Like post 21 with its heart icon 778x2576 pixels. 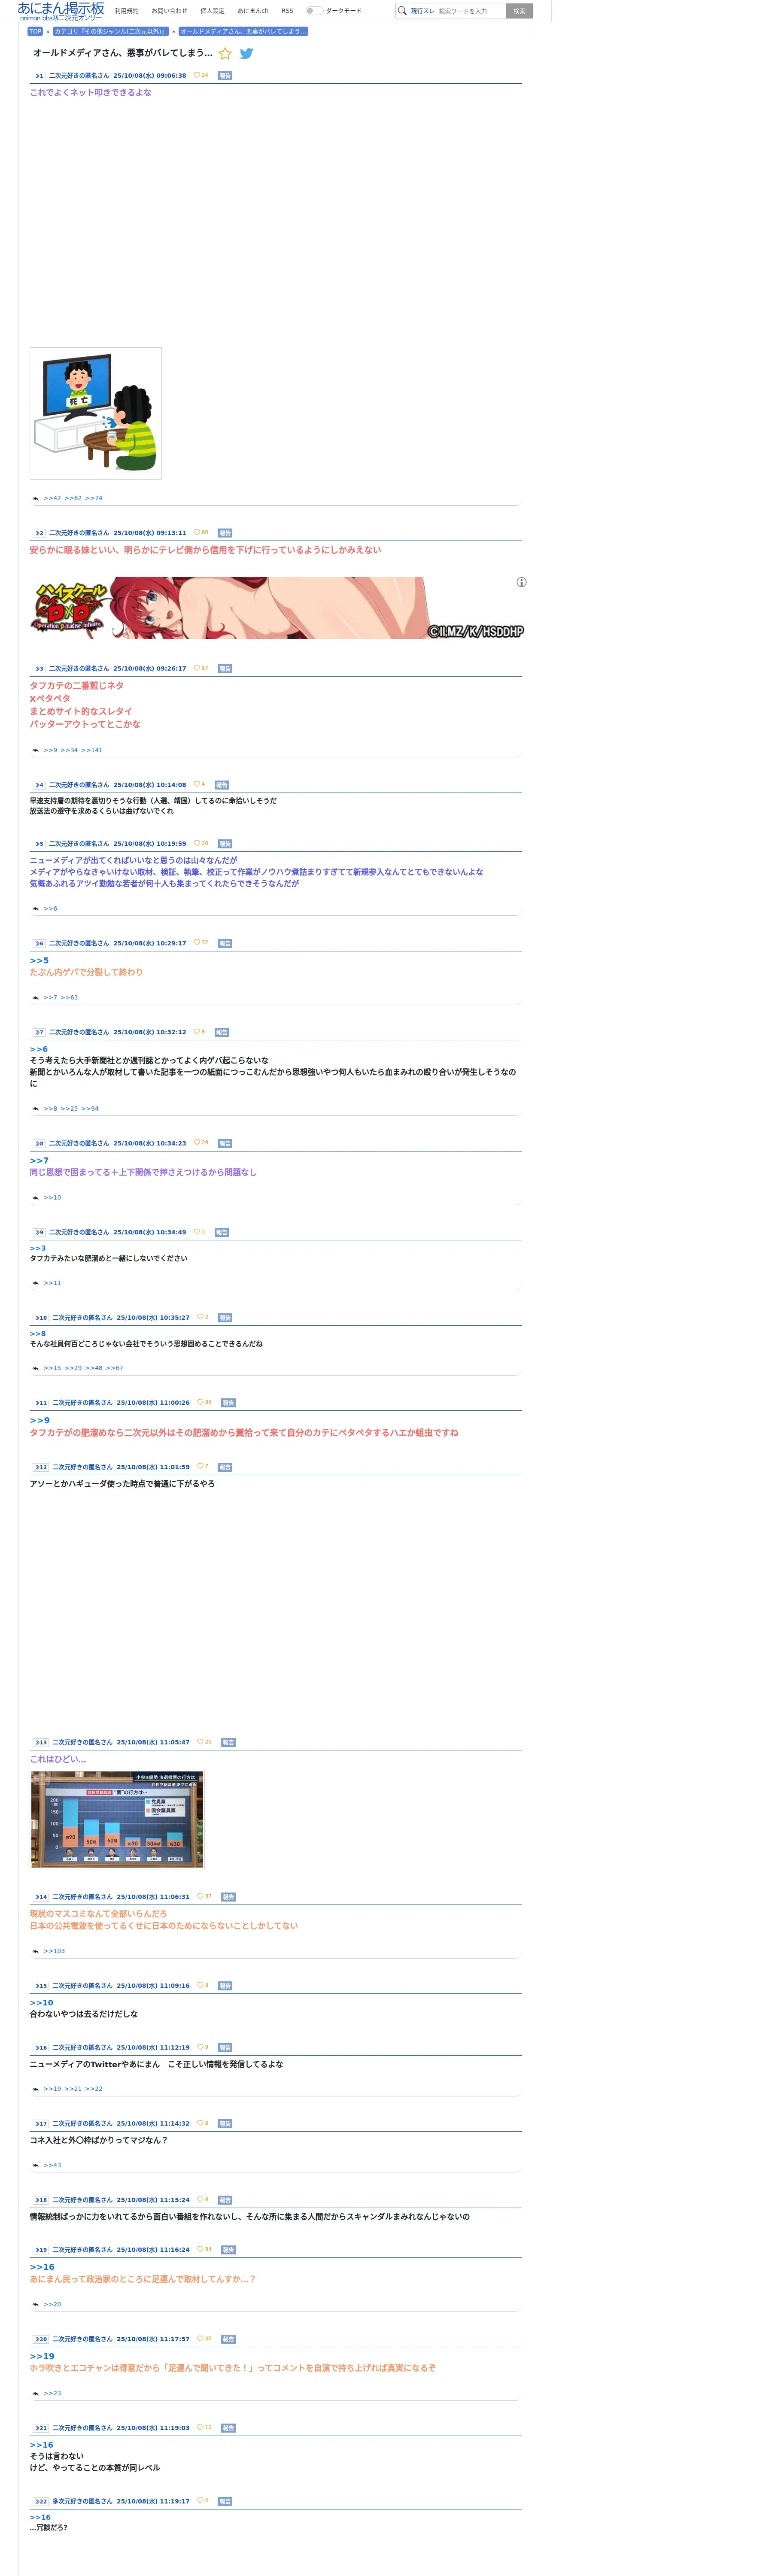tap(200, 2428)
